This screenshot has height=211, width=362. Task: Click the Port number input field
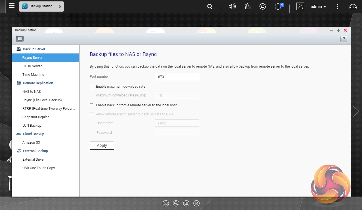177,77
